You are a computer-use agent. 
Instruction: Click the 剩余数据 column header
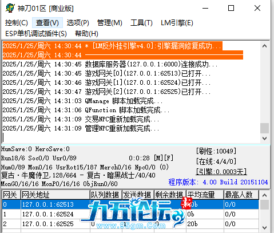(x=170, y=195)
